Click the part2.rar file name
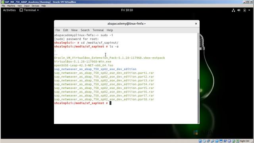Screen dimensions: 254x143 [104, 77]
